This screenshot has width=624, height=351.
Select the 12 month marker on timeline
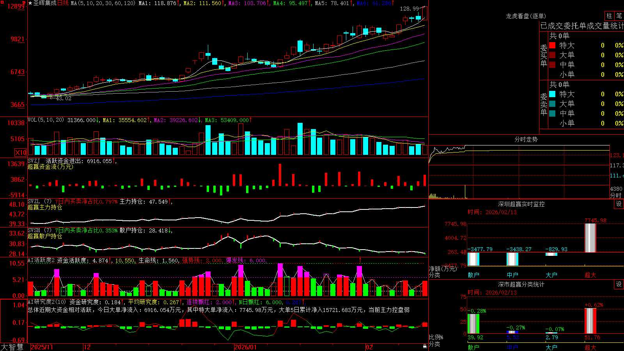pos(87,347)
